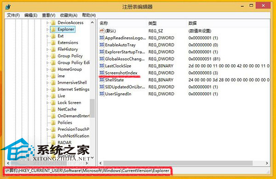This screenshot has height=179, width=276.
Task: Expand the HomeGroup key arrow
Action: pos(47,69)
